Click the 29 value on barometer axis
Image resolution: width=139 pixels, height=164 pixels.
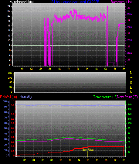pos(129,8)
